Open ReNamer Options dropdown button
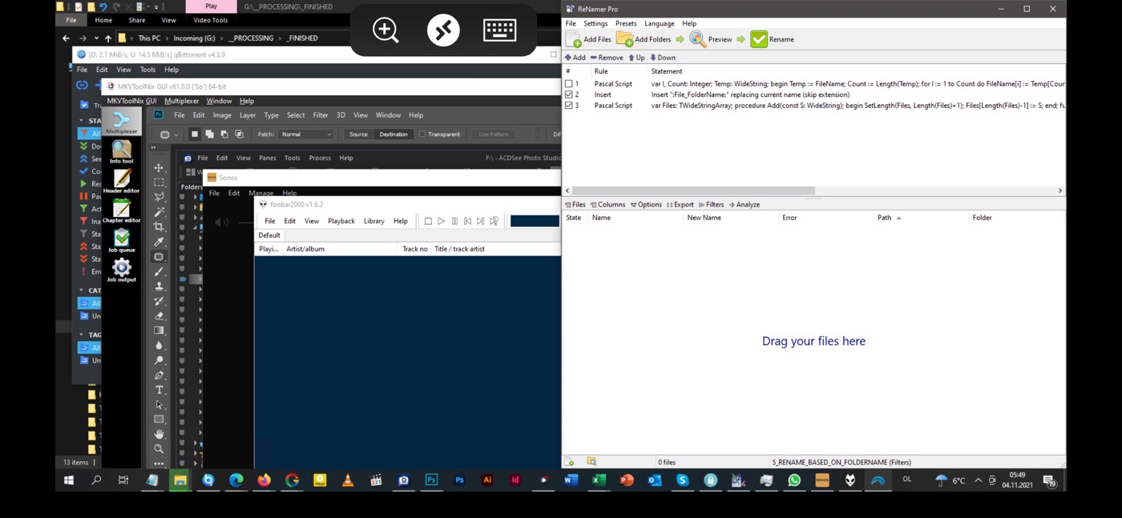This screenshot has width=1122, height=518. coord(646,205)
